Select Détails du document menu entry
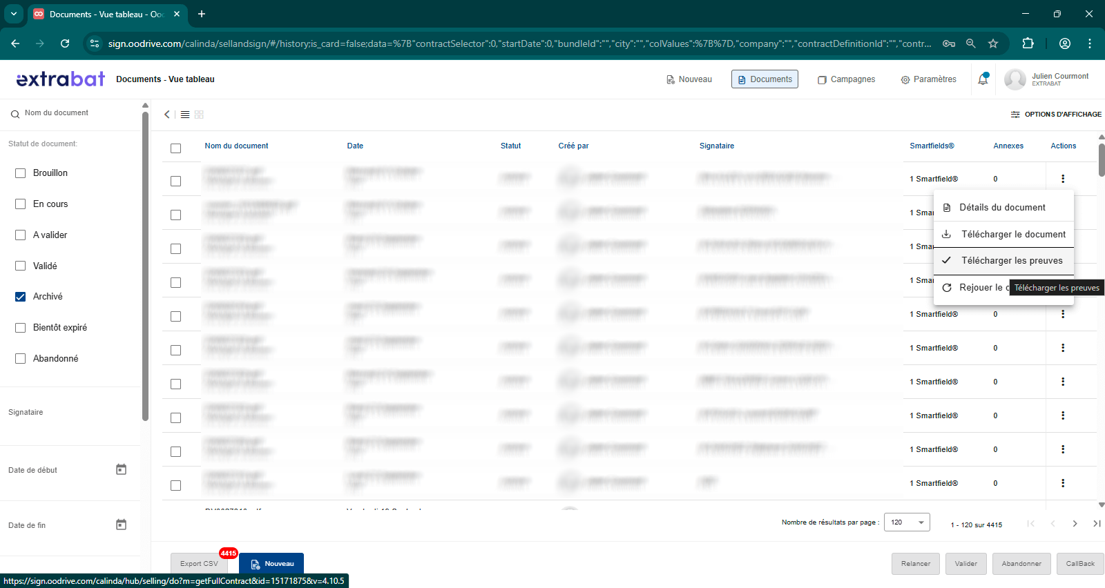1105x588 pixels. coord(1002,208)
